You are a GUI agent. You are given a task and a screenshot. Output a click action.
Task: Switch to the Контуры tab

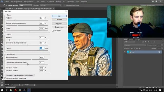click(137, 39)
